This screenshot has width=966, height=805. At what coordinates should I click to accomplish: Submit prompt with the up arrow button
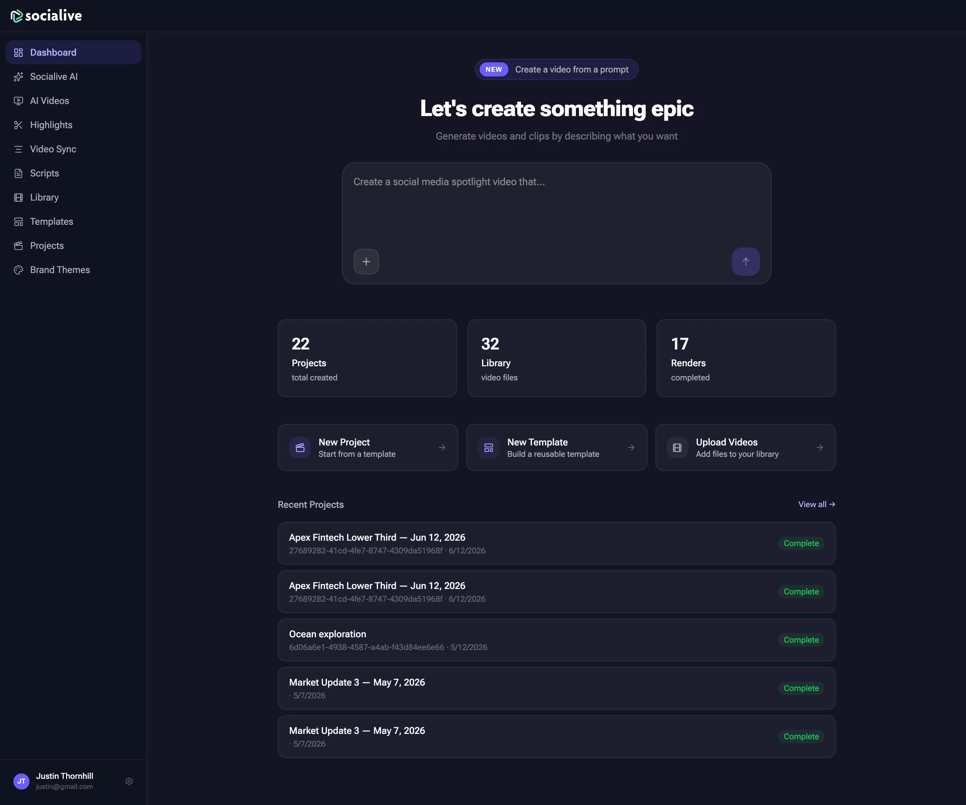(746, 262)
